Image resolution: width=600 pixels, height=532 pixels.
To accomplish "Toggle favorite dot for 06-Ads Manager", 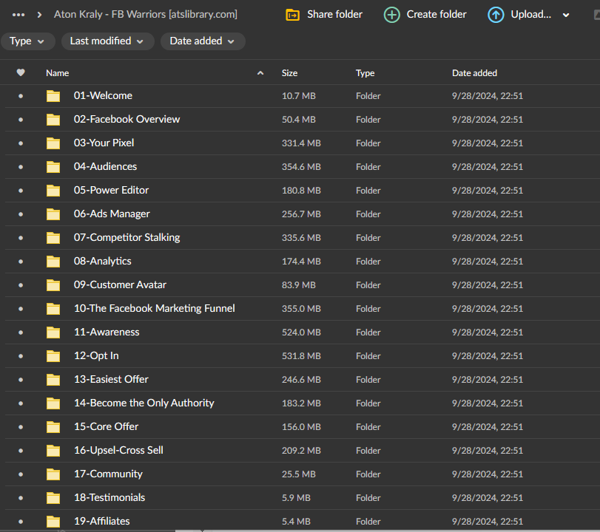I will [x=21, y=214].
